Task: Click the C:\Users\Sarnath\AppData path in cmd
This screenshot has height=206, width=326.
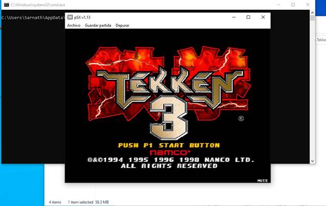Action: (x=33, y=18)
